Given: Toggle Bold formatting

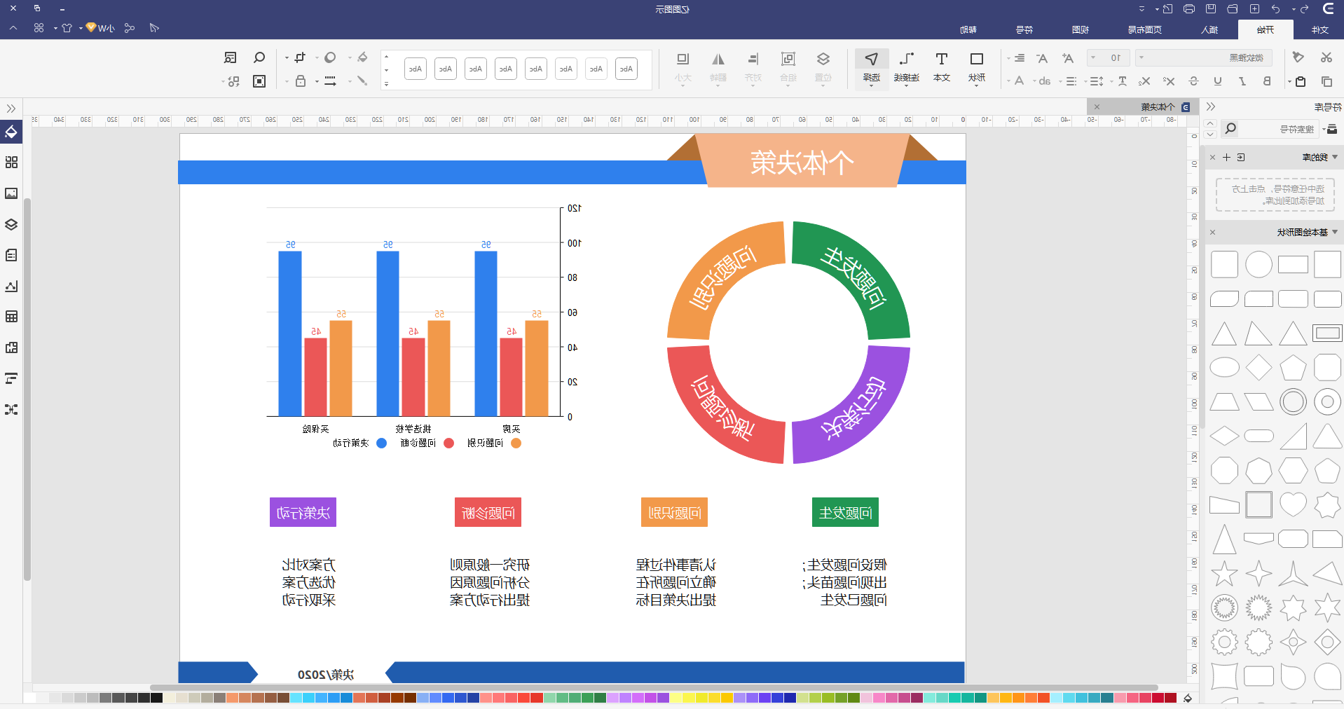Looking at the screenshot, I should click(1267, 81).
